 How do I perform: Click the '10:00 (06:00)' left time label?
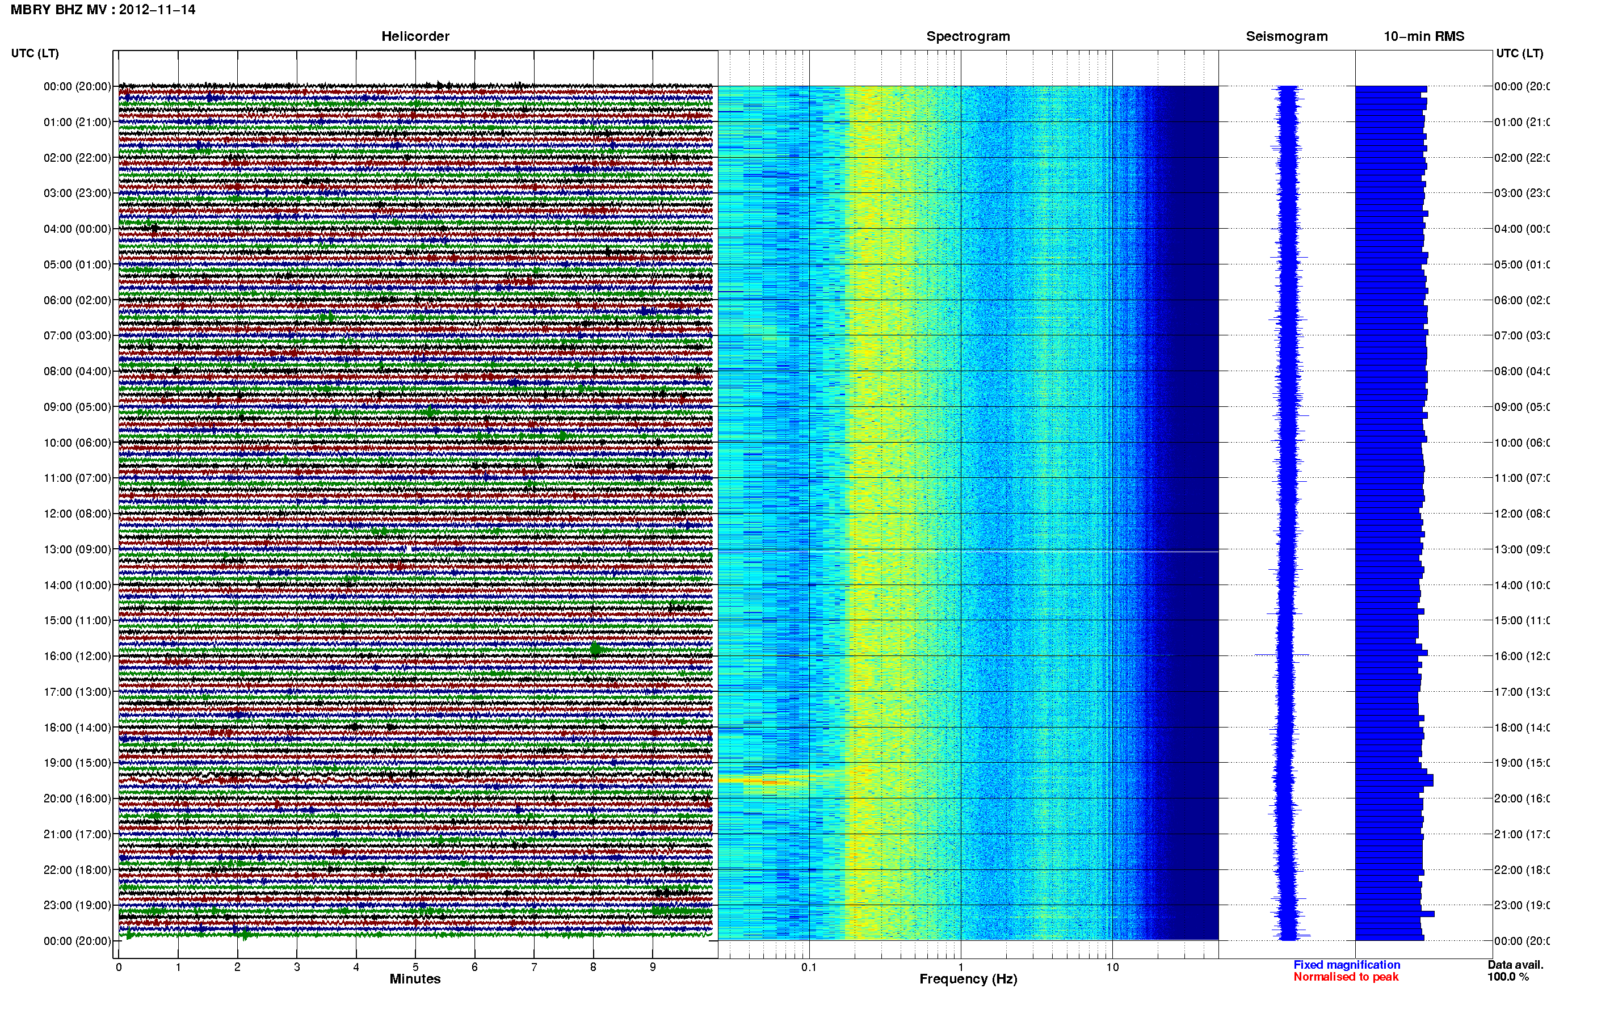pos(77,443)
